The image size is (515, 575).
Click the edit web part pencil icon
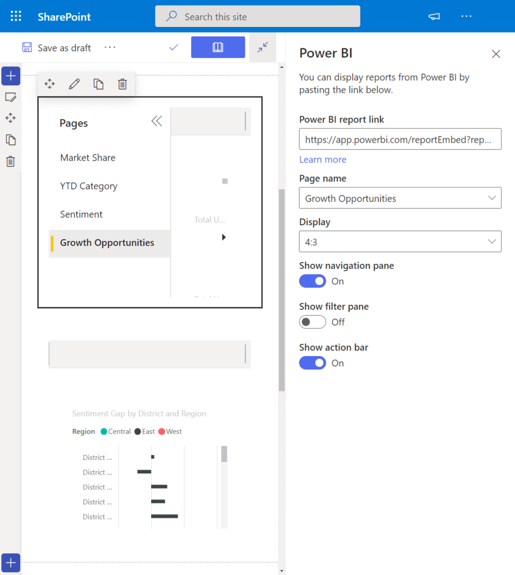tap(74, 84)
